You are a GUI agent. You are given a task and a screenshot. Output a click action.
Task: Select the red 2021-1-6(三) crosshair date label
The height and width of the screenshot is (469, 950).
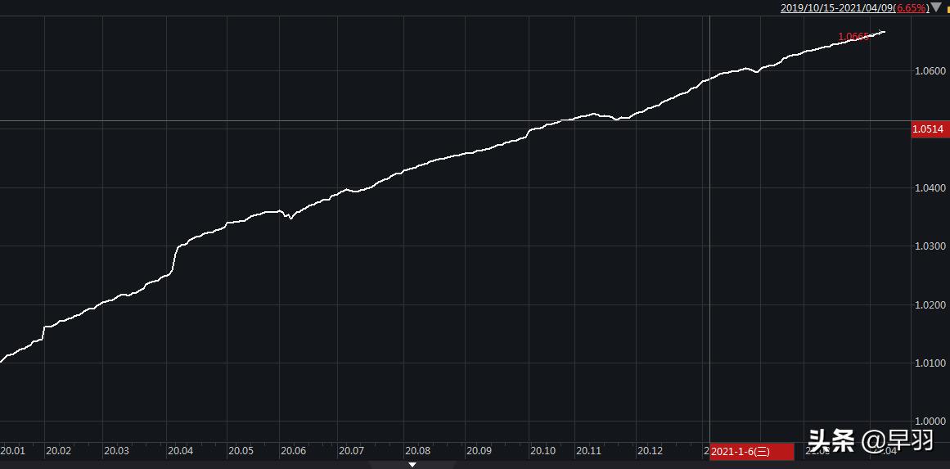751,452
